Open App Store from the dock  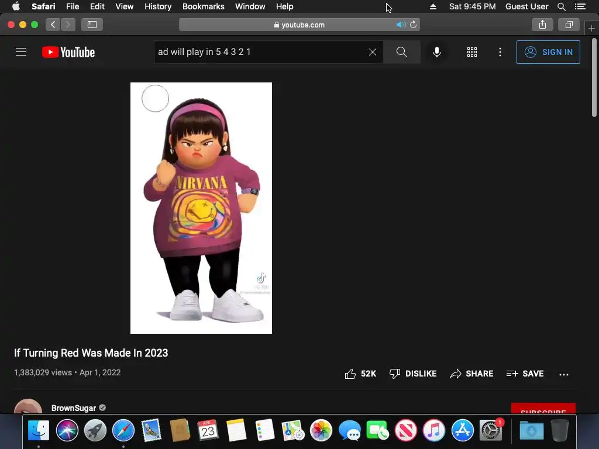tap(462, 430)
